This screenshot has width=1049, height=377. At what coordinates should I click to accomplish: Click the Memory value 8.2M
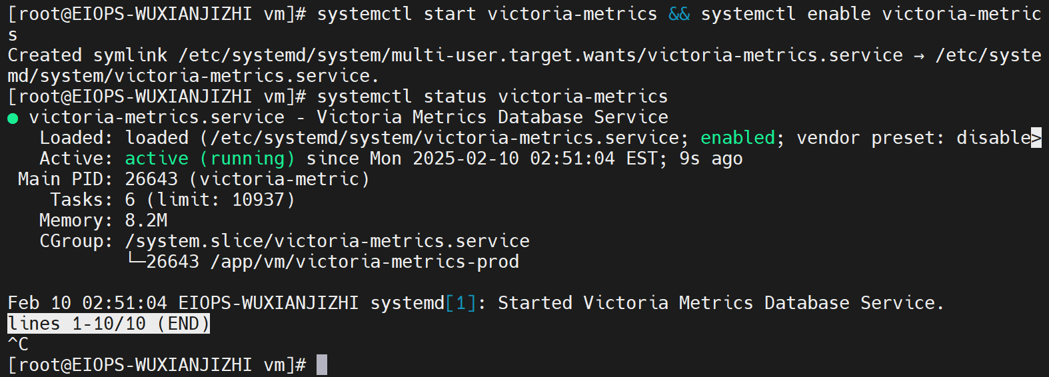(x=146, y=220)
